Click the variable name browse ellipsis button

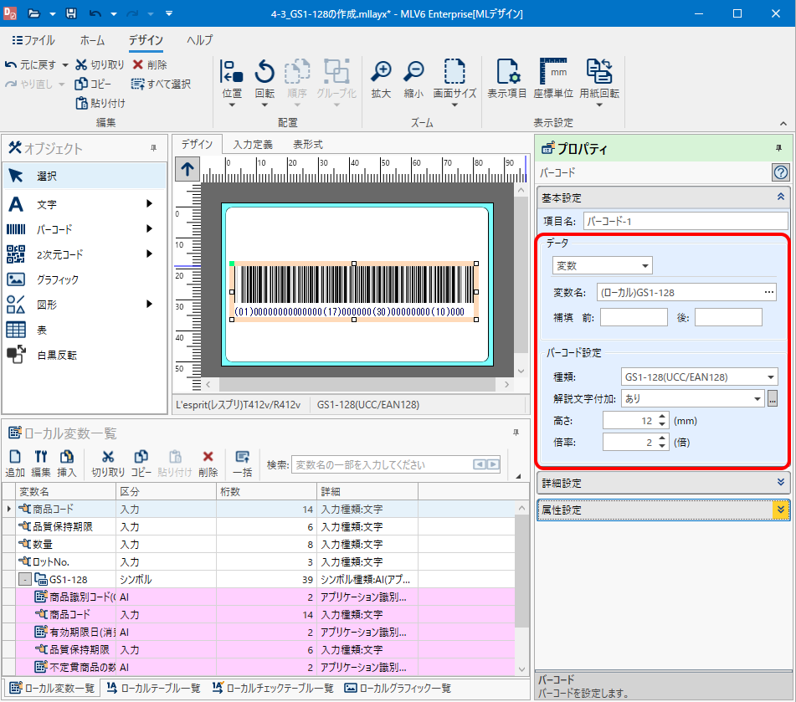click(x=768, y=292)
